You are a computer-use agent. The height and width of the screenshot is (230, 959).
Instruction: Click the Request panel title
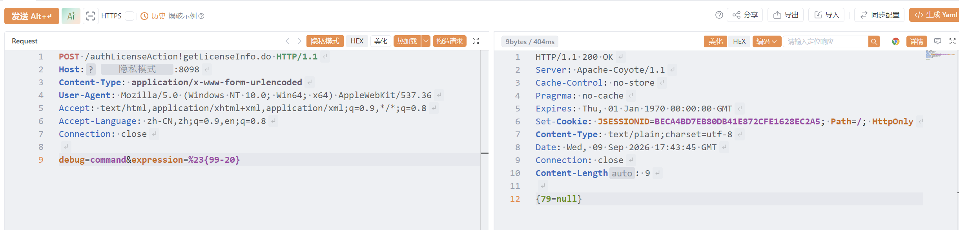tap(25, 41)
